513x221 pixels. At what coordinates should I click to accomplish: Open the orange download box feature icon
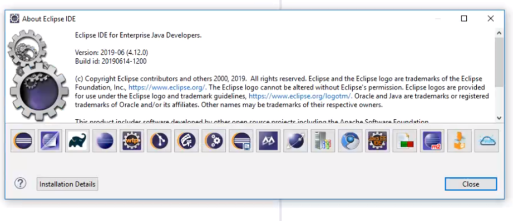(460, 140)
